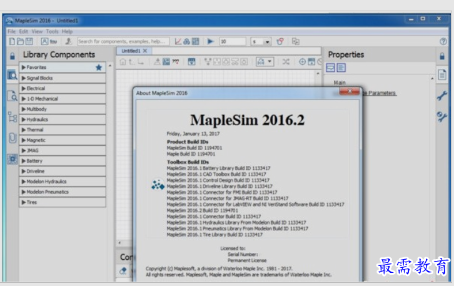This screenshot has height=286, width=454.
Task: Click the library list scroll-up arrow
Action: (x=110, y=66)
